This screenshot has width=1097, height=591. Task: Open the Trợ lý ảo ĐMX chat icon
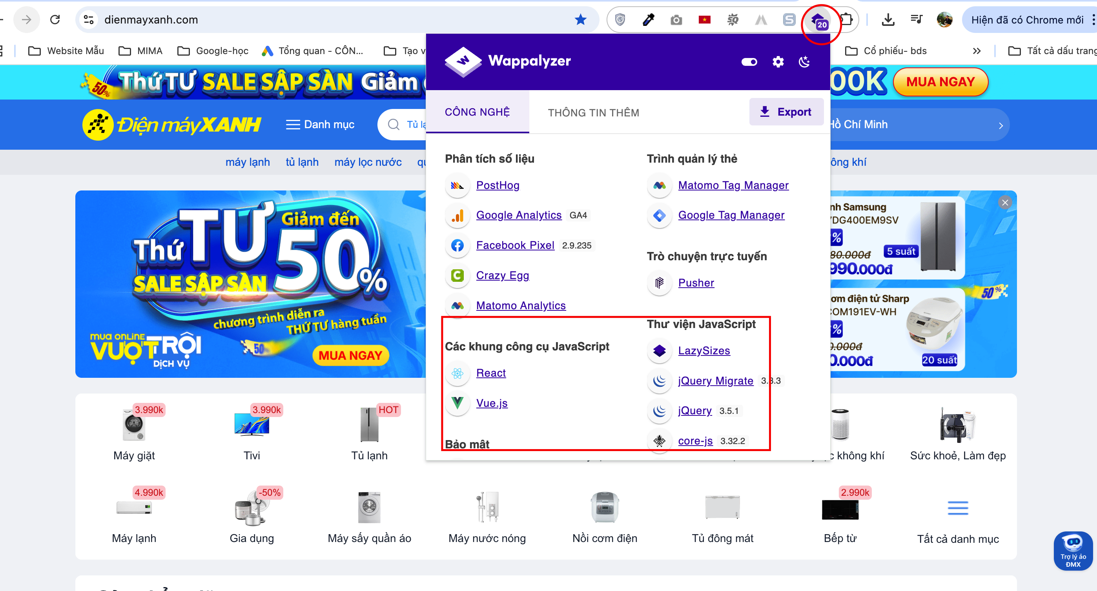point(1073,551)
